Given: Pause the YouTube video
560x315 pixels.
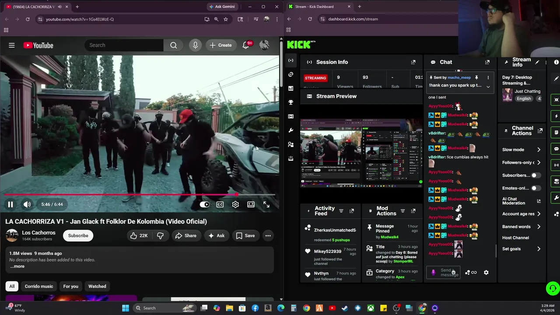Looking at the screenshot, I should [x=10, y=204].
